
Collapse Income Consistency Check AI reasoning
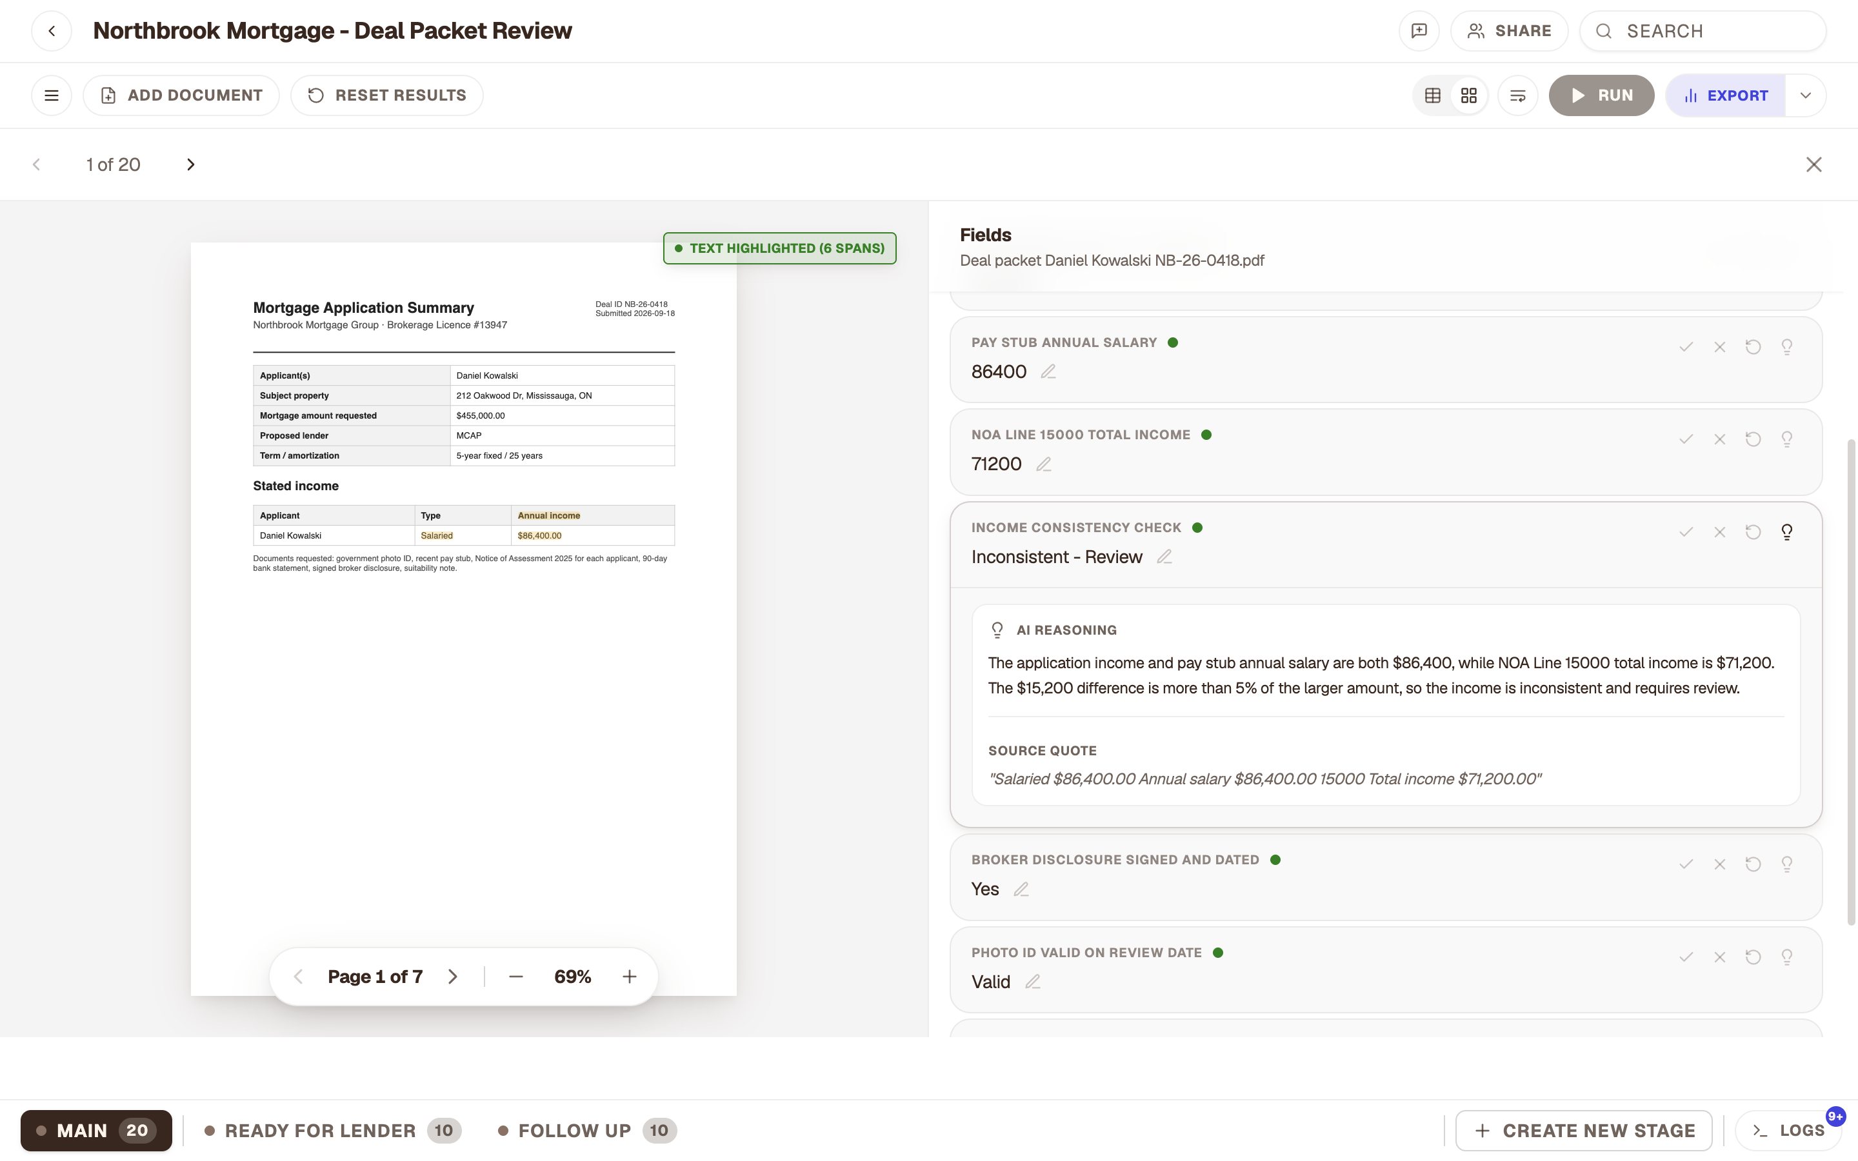[x=1786, y=532]
